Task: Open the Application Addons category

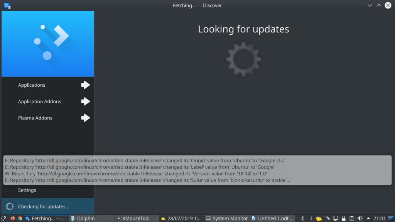Action: coord(39,102)
